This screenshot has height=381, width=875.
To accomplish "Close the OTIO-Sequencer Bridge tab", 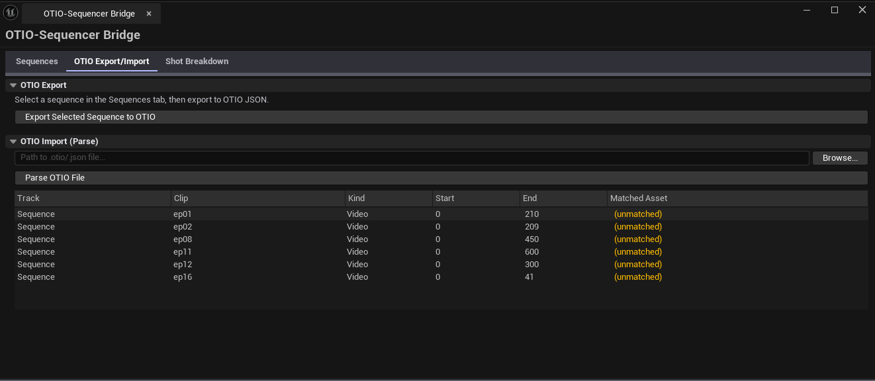I will tap(149, 14).
